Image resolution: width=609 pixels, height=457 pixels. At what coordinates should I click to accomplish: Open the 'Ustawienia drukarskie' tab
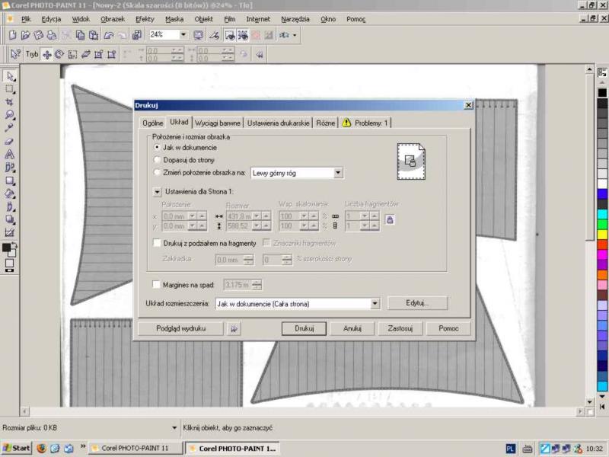tap(278, 123)
